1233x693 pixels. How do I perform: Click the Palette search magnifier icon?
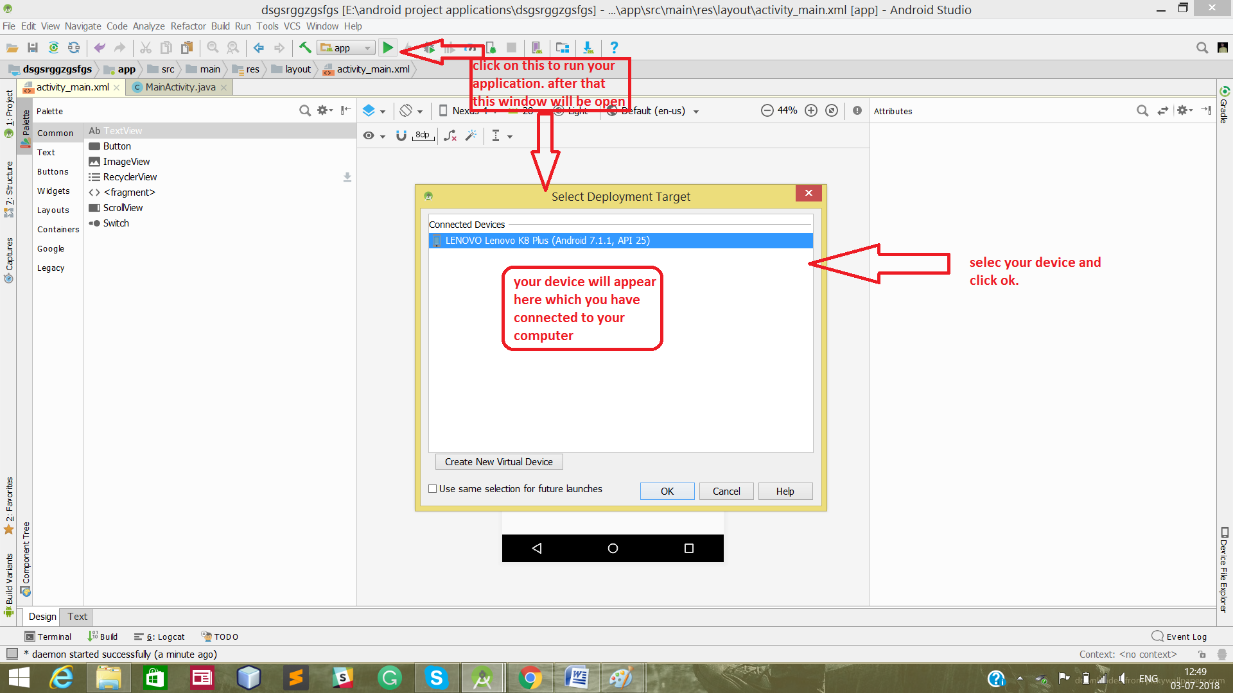[x=305, y=110]
